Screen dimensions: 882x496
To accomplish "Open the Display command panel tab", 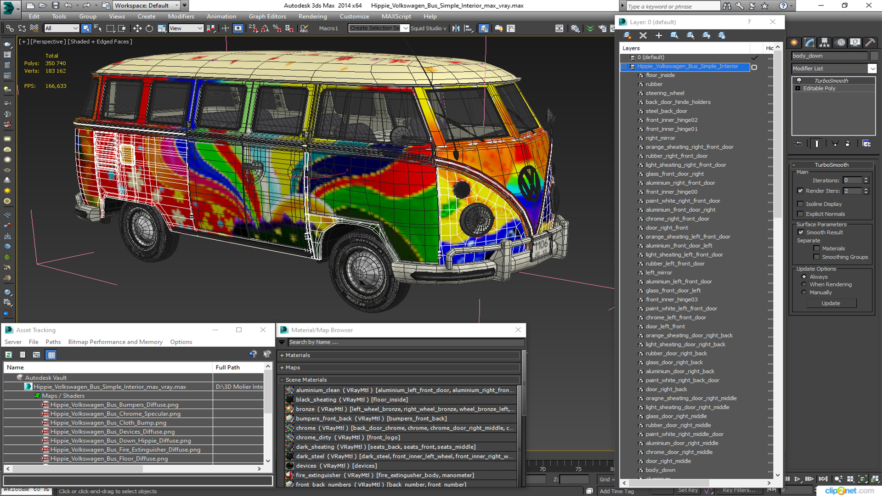I will coord(855,42).
